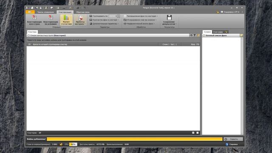Tick the empty box in clusters footer
The width and height of the screenshot is (272, 153).
[x=197, y=133]
